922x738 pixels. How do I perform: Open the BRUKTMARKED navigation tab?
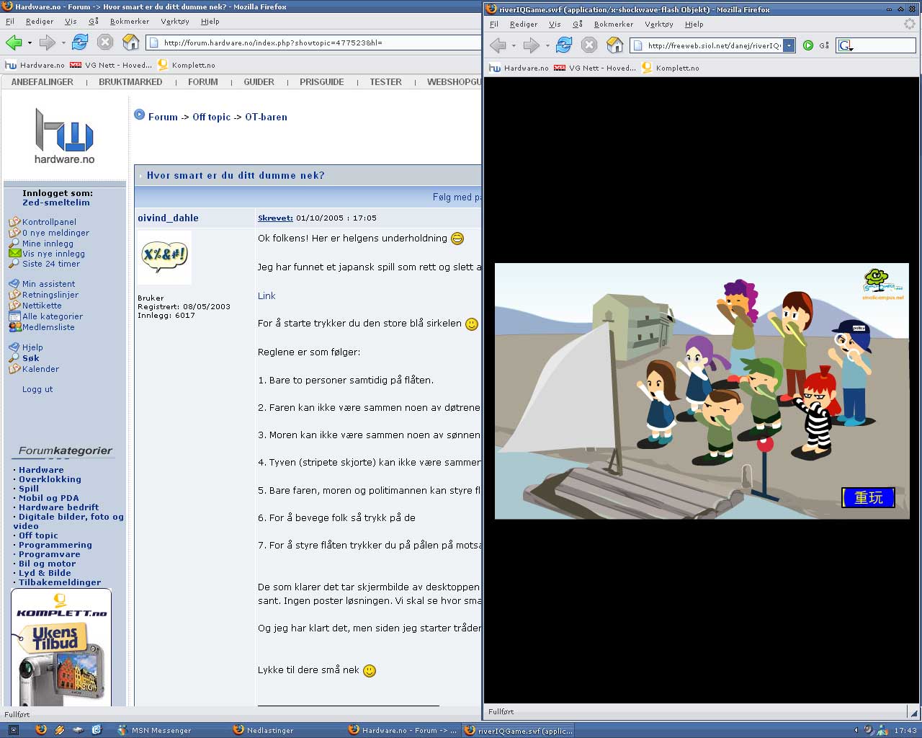(130, 82)
